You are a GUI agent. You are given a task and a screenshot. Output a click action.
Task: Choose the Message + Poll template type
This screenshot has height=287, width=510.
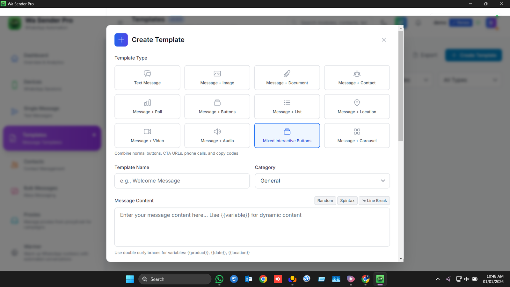pos(147,107)
